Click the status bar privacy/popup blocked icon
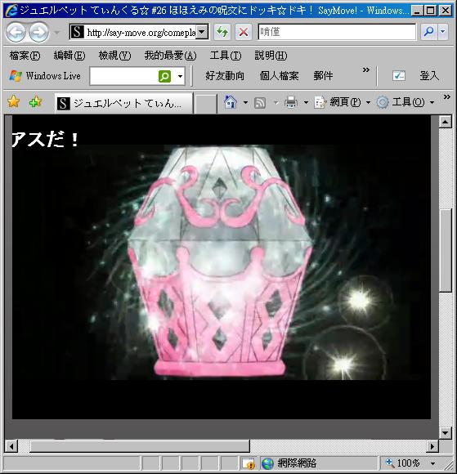 click(x=249, y=463)
